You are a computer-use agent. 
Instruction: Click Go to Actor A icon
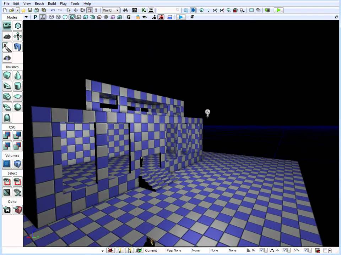pyautogui.click(x=7, y=210)
